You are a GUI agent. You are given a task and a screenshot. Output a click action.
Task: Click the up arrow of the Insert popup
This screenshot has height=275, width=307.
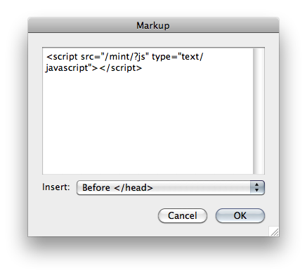(257, 185)
